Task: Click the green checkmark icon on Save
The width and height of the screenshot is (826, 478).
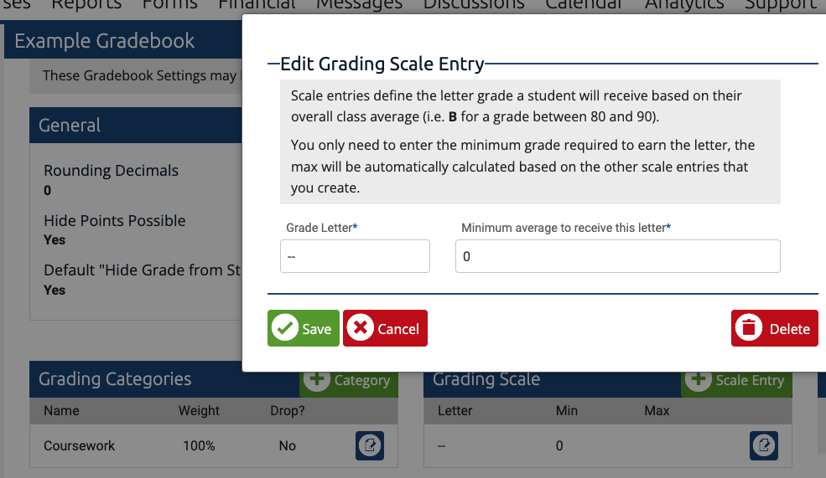Action: (285, 328)
